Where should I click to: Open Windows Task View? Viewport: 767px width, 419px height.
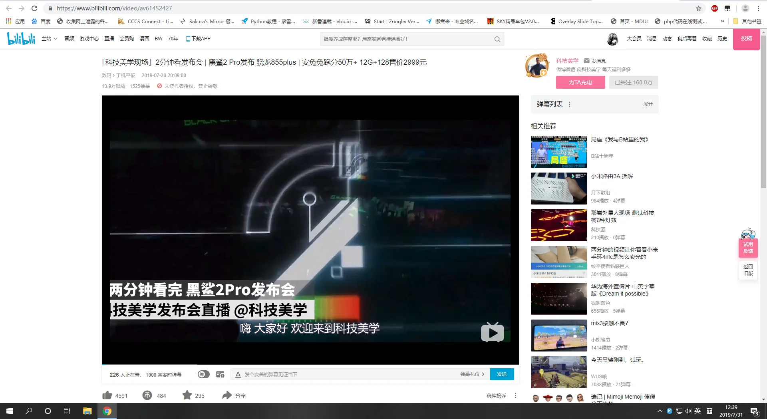[x=67, y=411]
